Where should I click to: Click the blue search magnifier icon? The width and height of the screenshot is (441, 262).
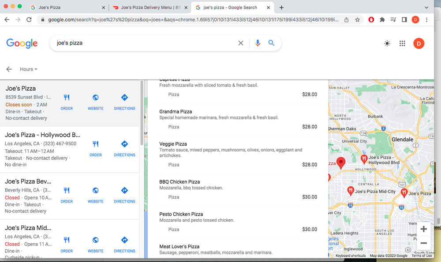click(x=272, y=43)
